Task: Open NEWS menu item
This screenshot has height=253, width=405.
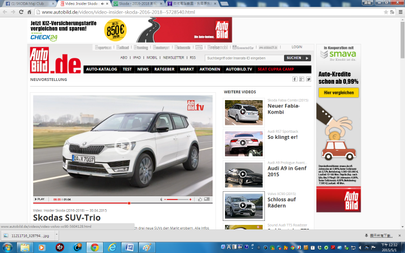Action: coord(143,69)
